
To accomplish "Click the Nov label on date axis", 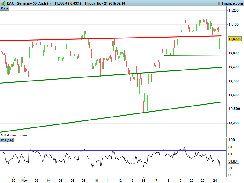I will click(24, 180).
